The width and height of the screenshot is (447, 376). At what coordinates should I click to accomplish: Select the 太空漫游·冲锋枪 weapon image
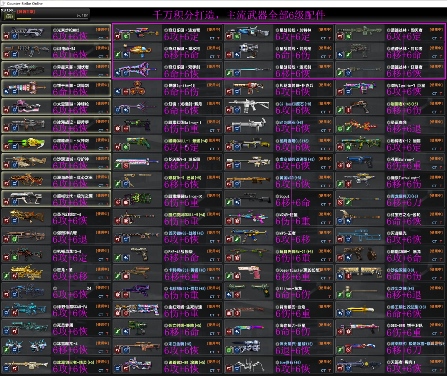26,106
